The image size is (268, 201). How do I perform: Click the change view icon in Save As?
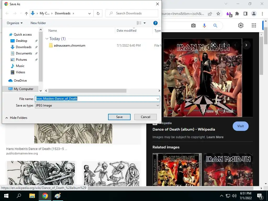pos(139,23)
